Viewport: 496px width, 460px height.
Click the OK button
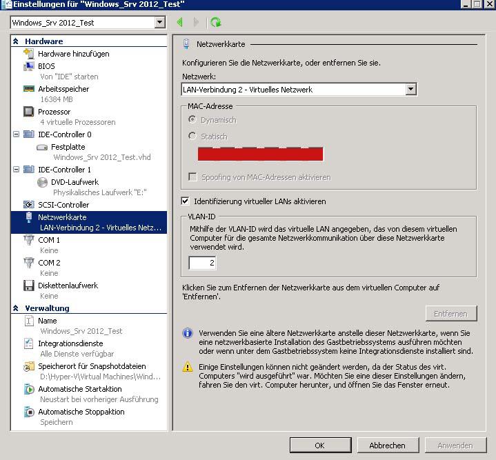[321, 445]
